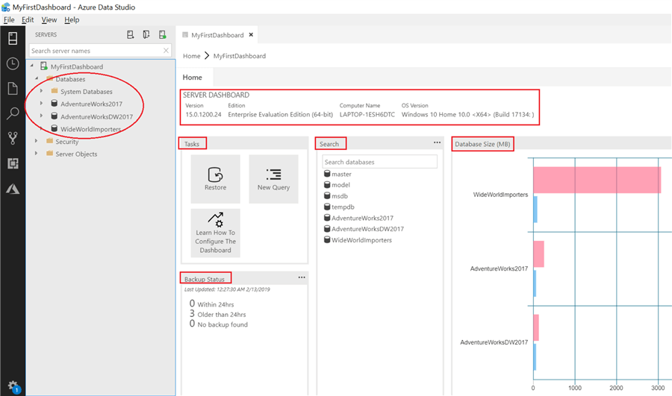Screen dimensions: 672x396
Task: Open the Manage gear icon
Action: (13, 386)
